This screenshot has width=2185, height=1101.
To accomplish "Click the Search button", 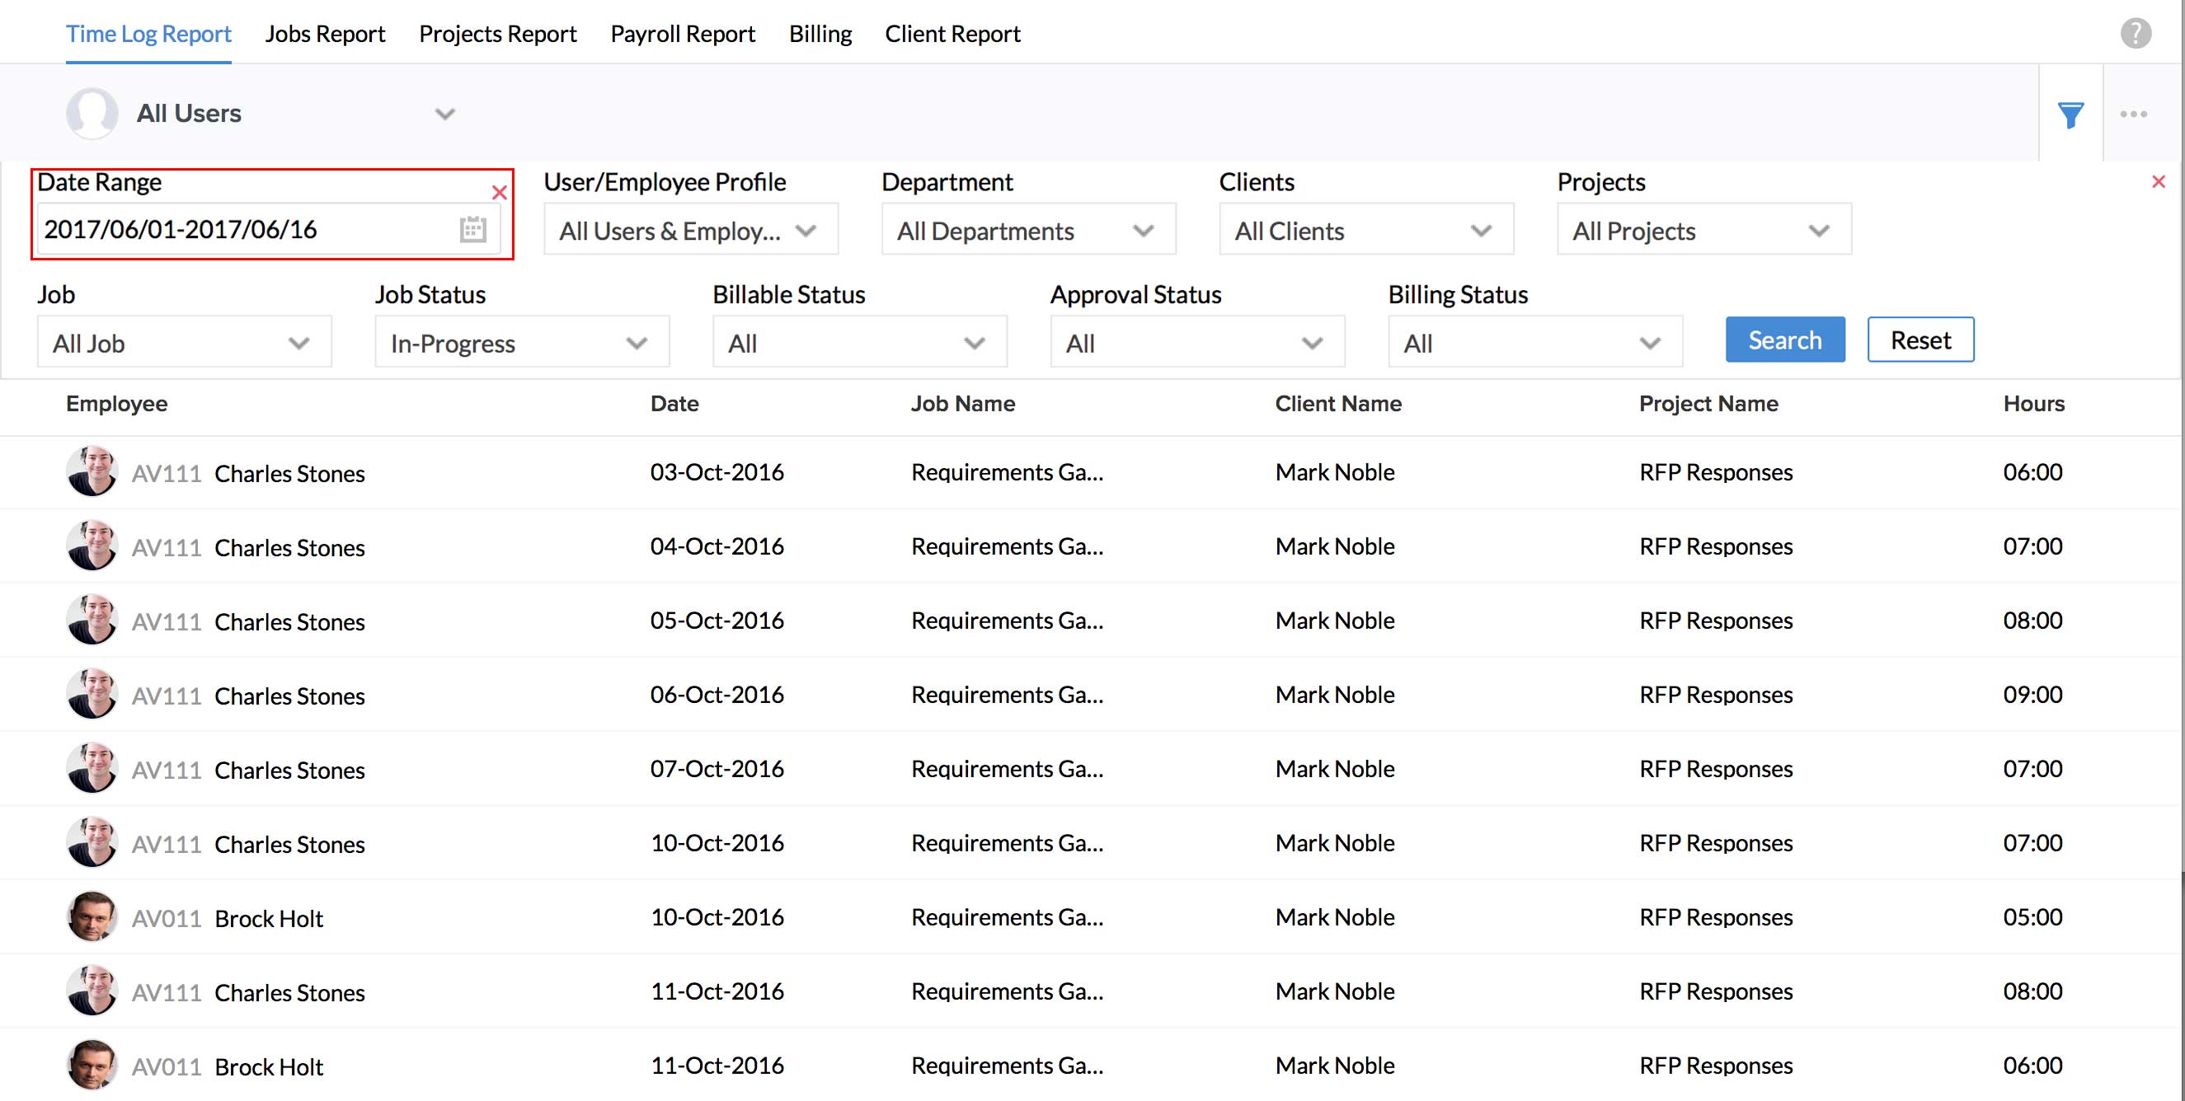I will [1783, 340].
